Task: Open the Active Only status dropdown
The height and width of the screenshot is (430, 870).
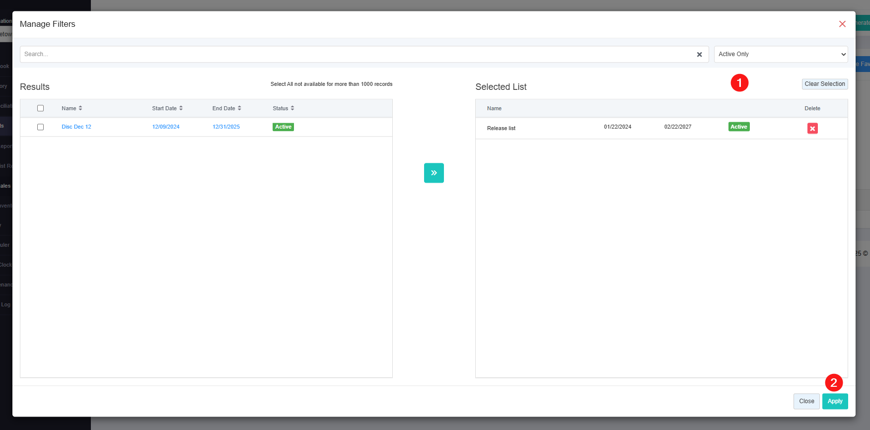Action: pyautogui.click(x=780, y=54)
